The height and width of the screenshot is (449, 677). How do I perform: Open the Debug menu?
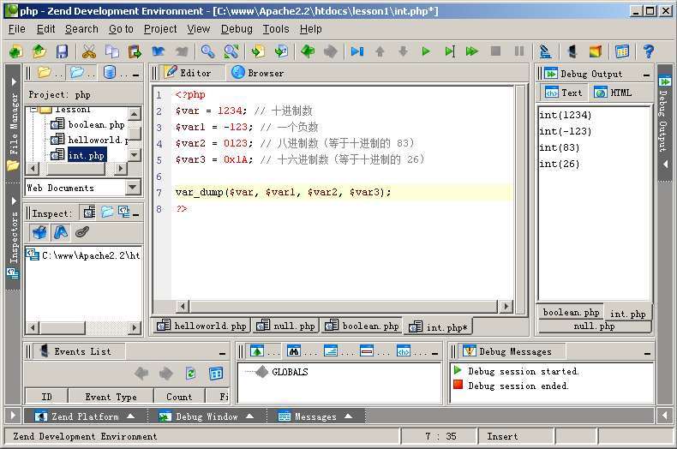tap(237, 29)
